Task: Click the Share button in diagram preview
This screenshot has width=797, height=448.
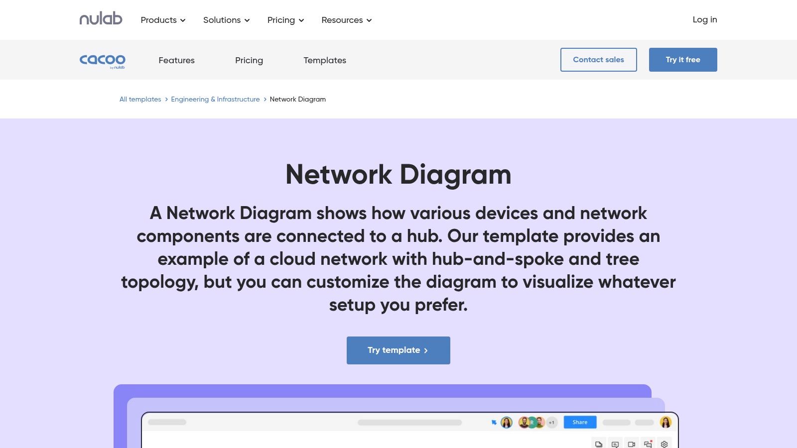Action: click(580, 422)
